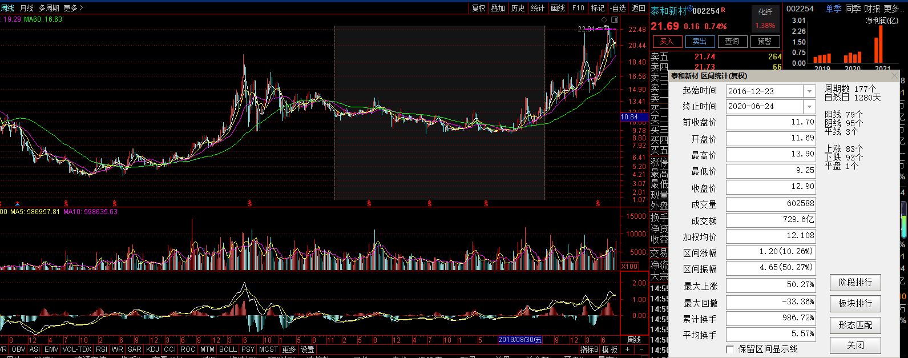The height and width of the screenshot is (358, 908).
Task: Select the 同季 tab in the profit panel
Action: (853, 9)
